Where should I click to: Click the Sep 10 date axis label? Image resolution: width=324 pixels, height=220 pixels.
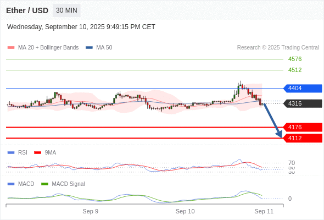click(x=185, y=211)
